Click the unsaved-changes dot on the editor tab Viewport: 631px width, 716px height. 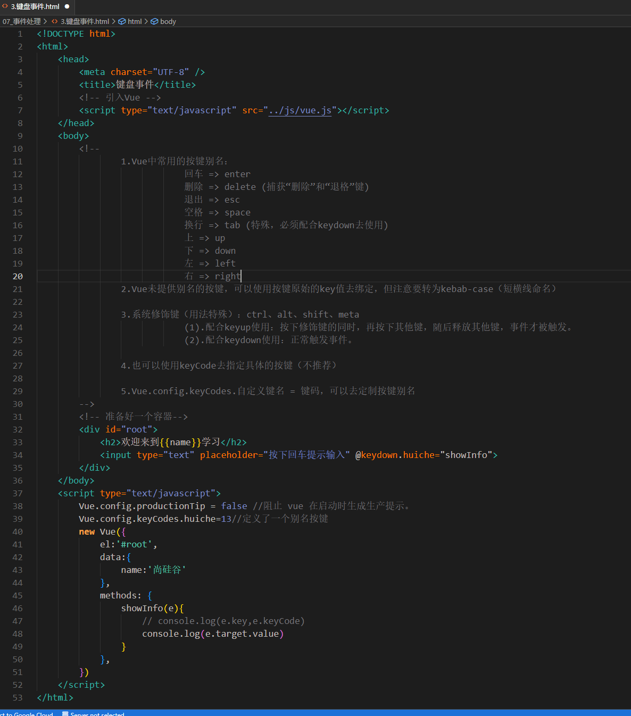(x=67, y=7)
